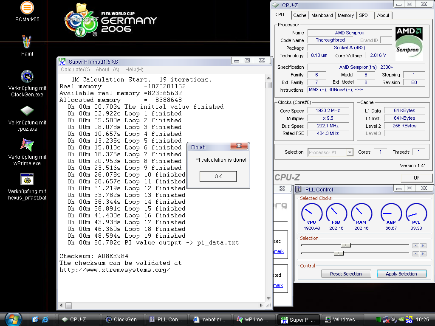The width and height of the screenshot is (435, 326).
Task: Open the Calculate(C) menu in Super PI
Action: click(75, 70)
